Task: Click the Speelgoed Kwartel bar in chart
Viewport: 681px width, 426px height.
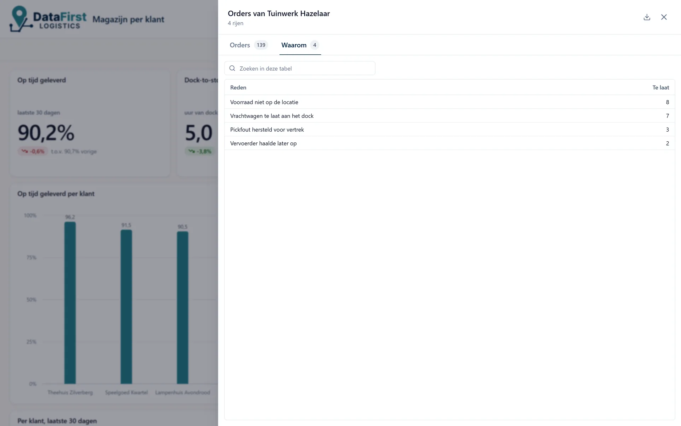Action: (126, 307)
